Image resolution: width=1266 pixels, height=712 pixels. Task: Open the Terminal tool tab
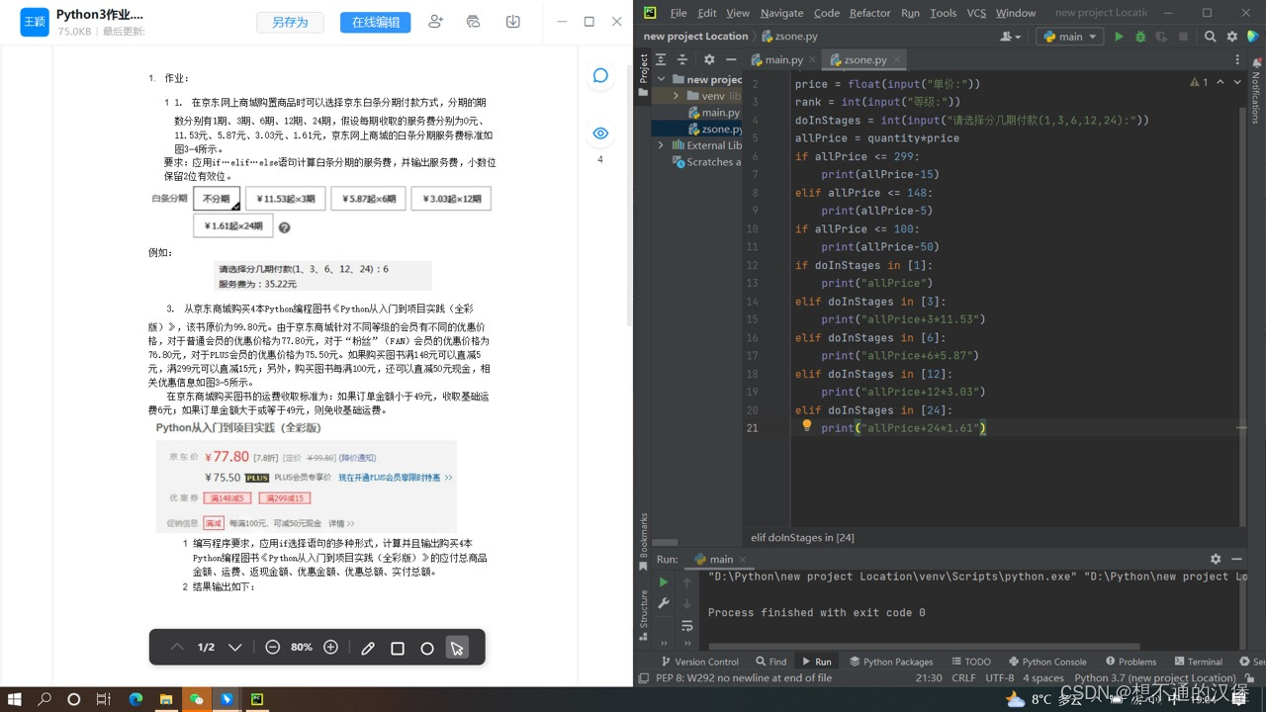click(1197, 662)
